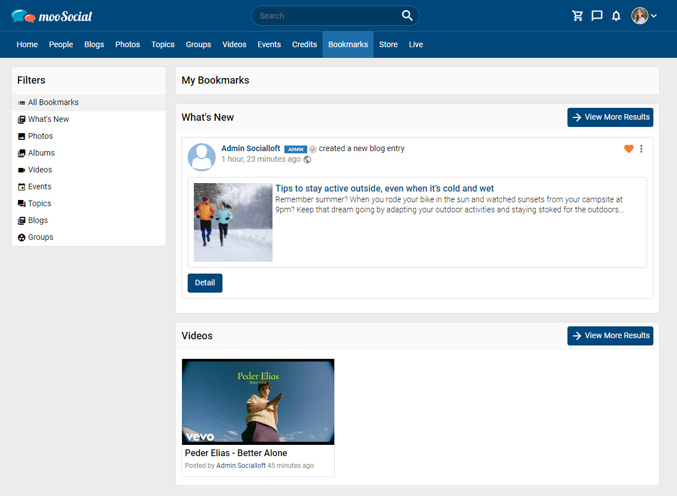Open the winter runners blog thumbnail

[233, 222]
